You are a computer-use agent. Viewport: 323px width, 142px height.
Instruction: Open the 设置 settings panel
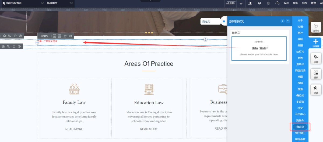(x=316, y=58)
